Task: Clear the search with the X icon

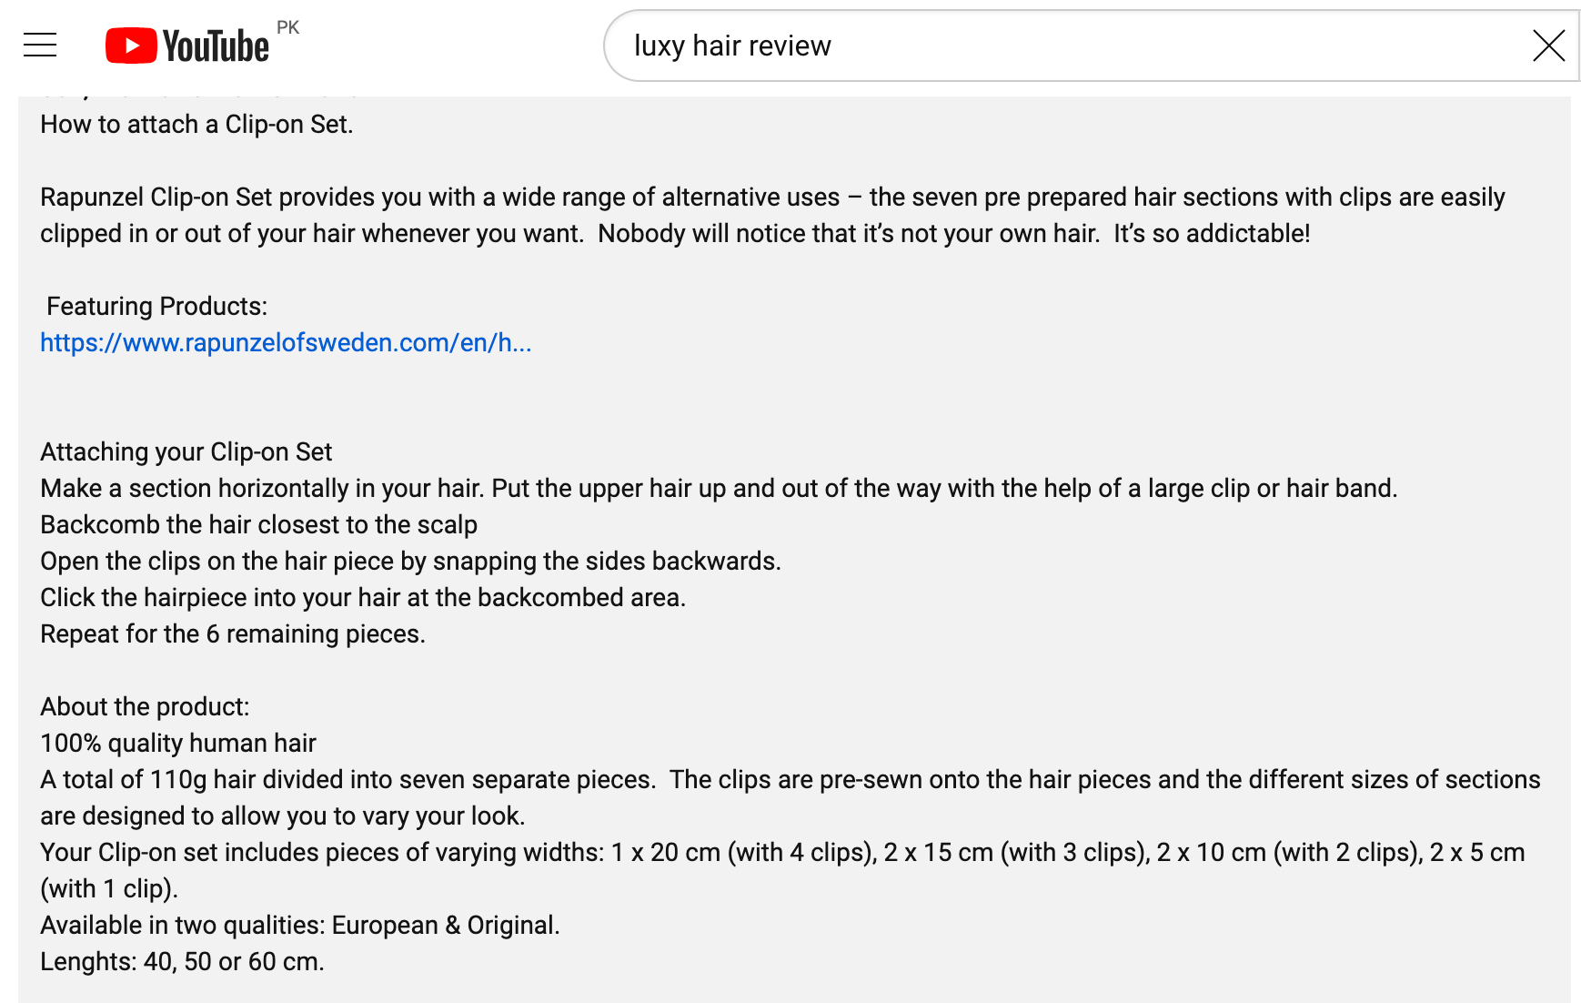Action: click(x=1548, y=46)
